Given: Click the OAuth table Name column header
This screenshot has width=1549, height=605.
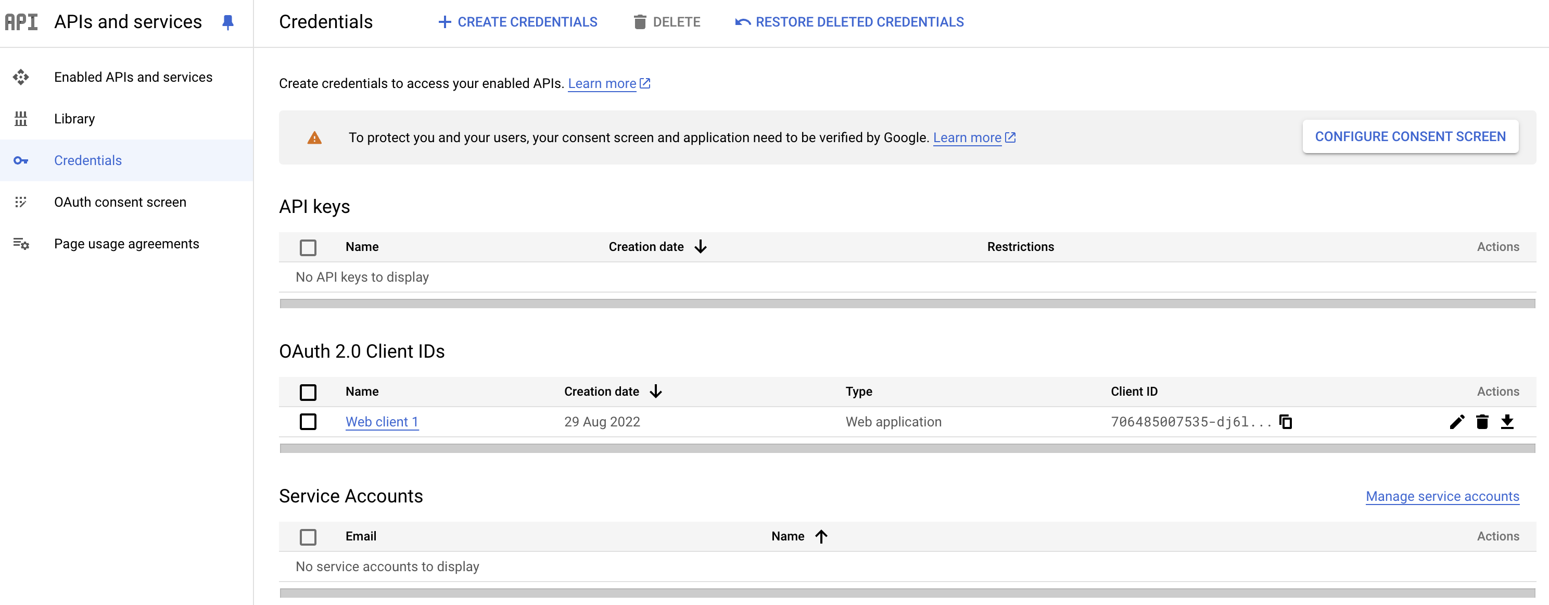Looking at the screenshot, I should tap(362, 392).
